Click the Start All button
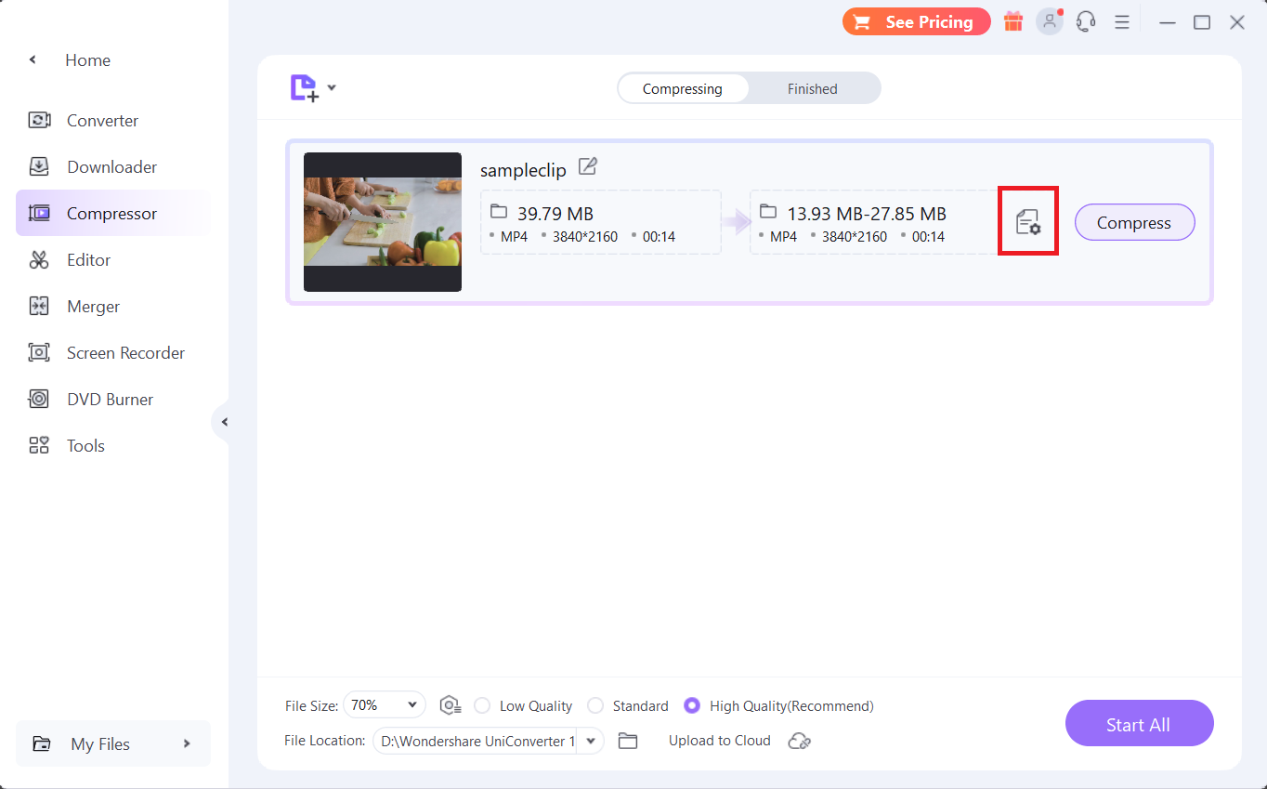 coord(1139,723)
